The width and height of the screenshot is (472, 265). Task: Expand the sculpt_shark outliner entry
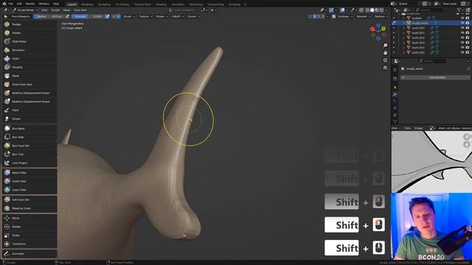pyautogui.click(x=403, y=23)
